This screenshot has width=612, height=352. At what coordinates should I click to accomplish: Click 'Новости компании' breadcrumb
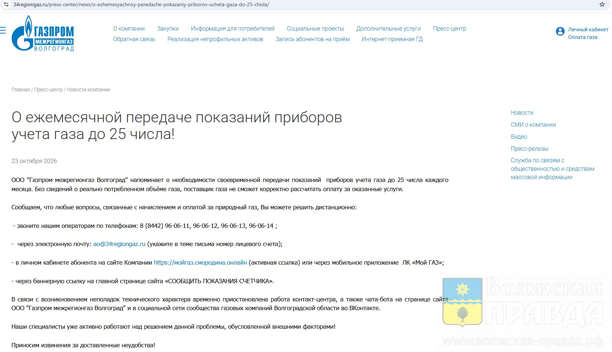click(x=88, y=90)
